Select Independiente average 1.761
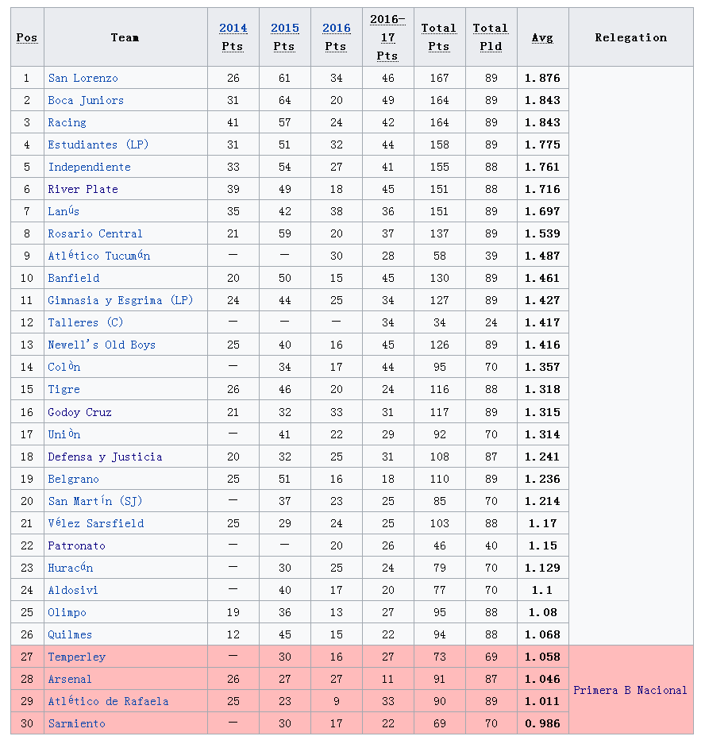Screen dimensions: 705x740 (x=542, y=167)
